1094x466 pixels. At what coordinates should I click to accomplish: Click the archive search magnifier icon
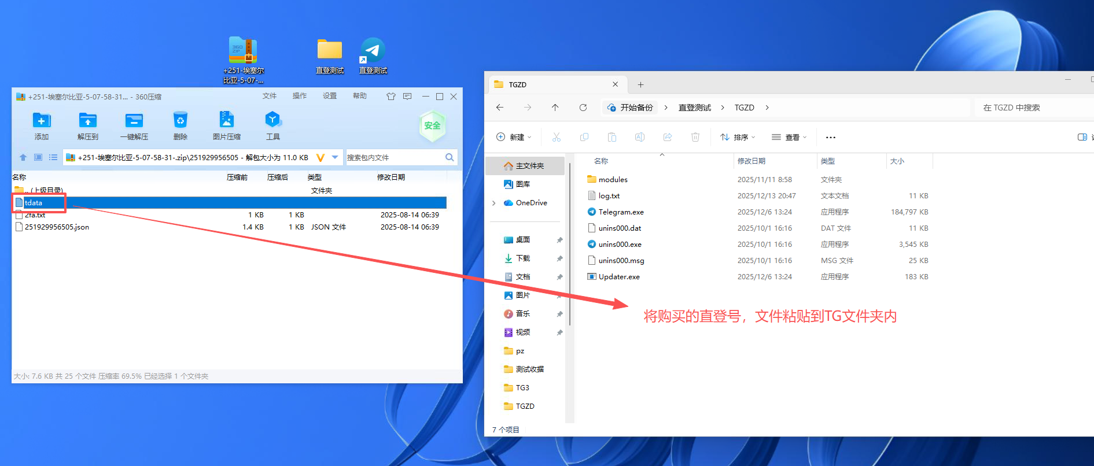pyautogui.click(x=450, y=157)
